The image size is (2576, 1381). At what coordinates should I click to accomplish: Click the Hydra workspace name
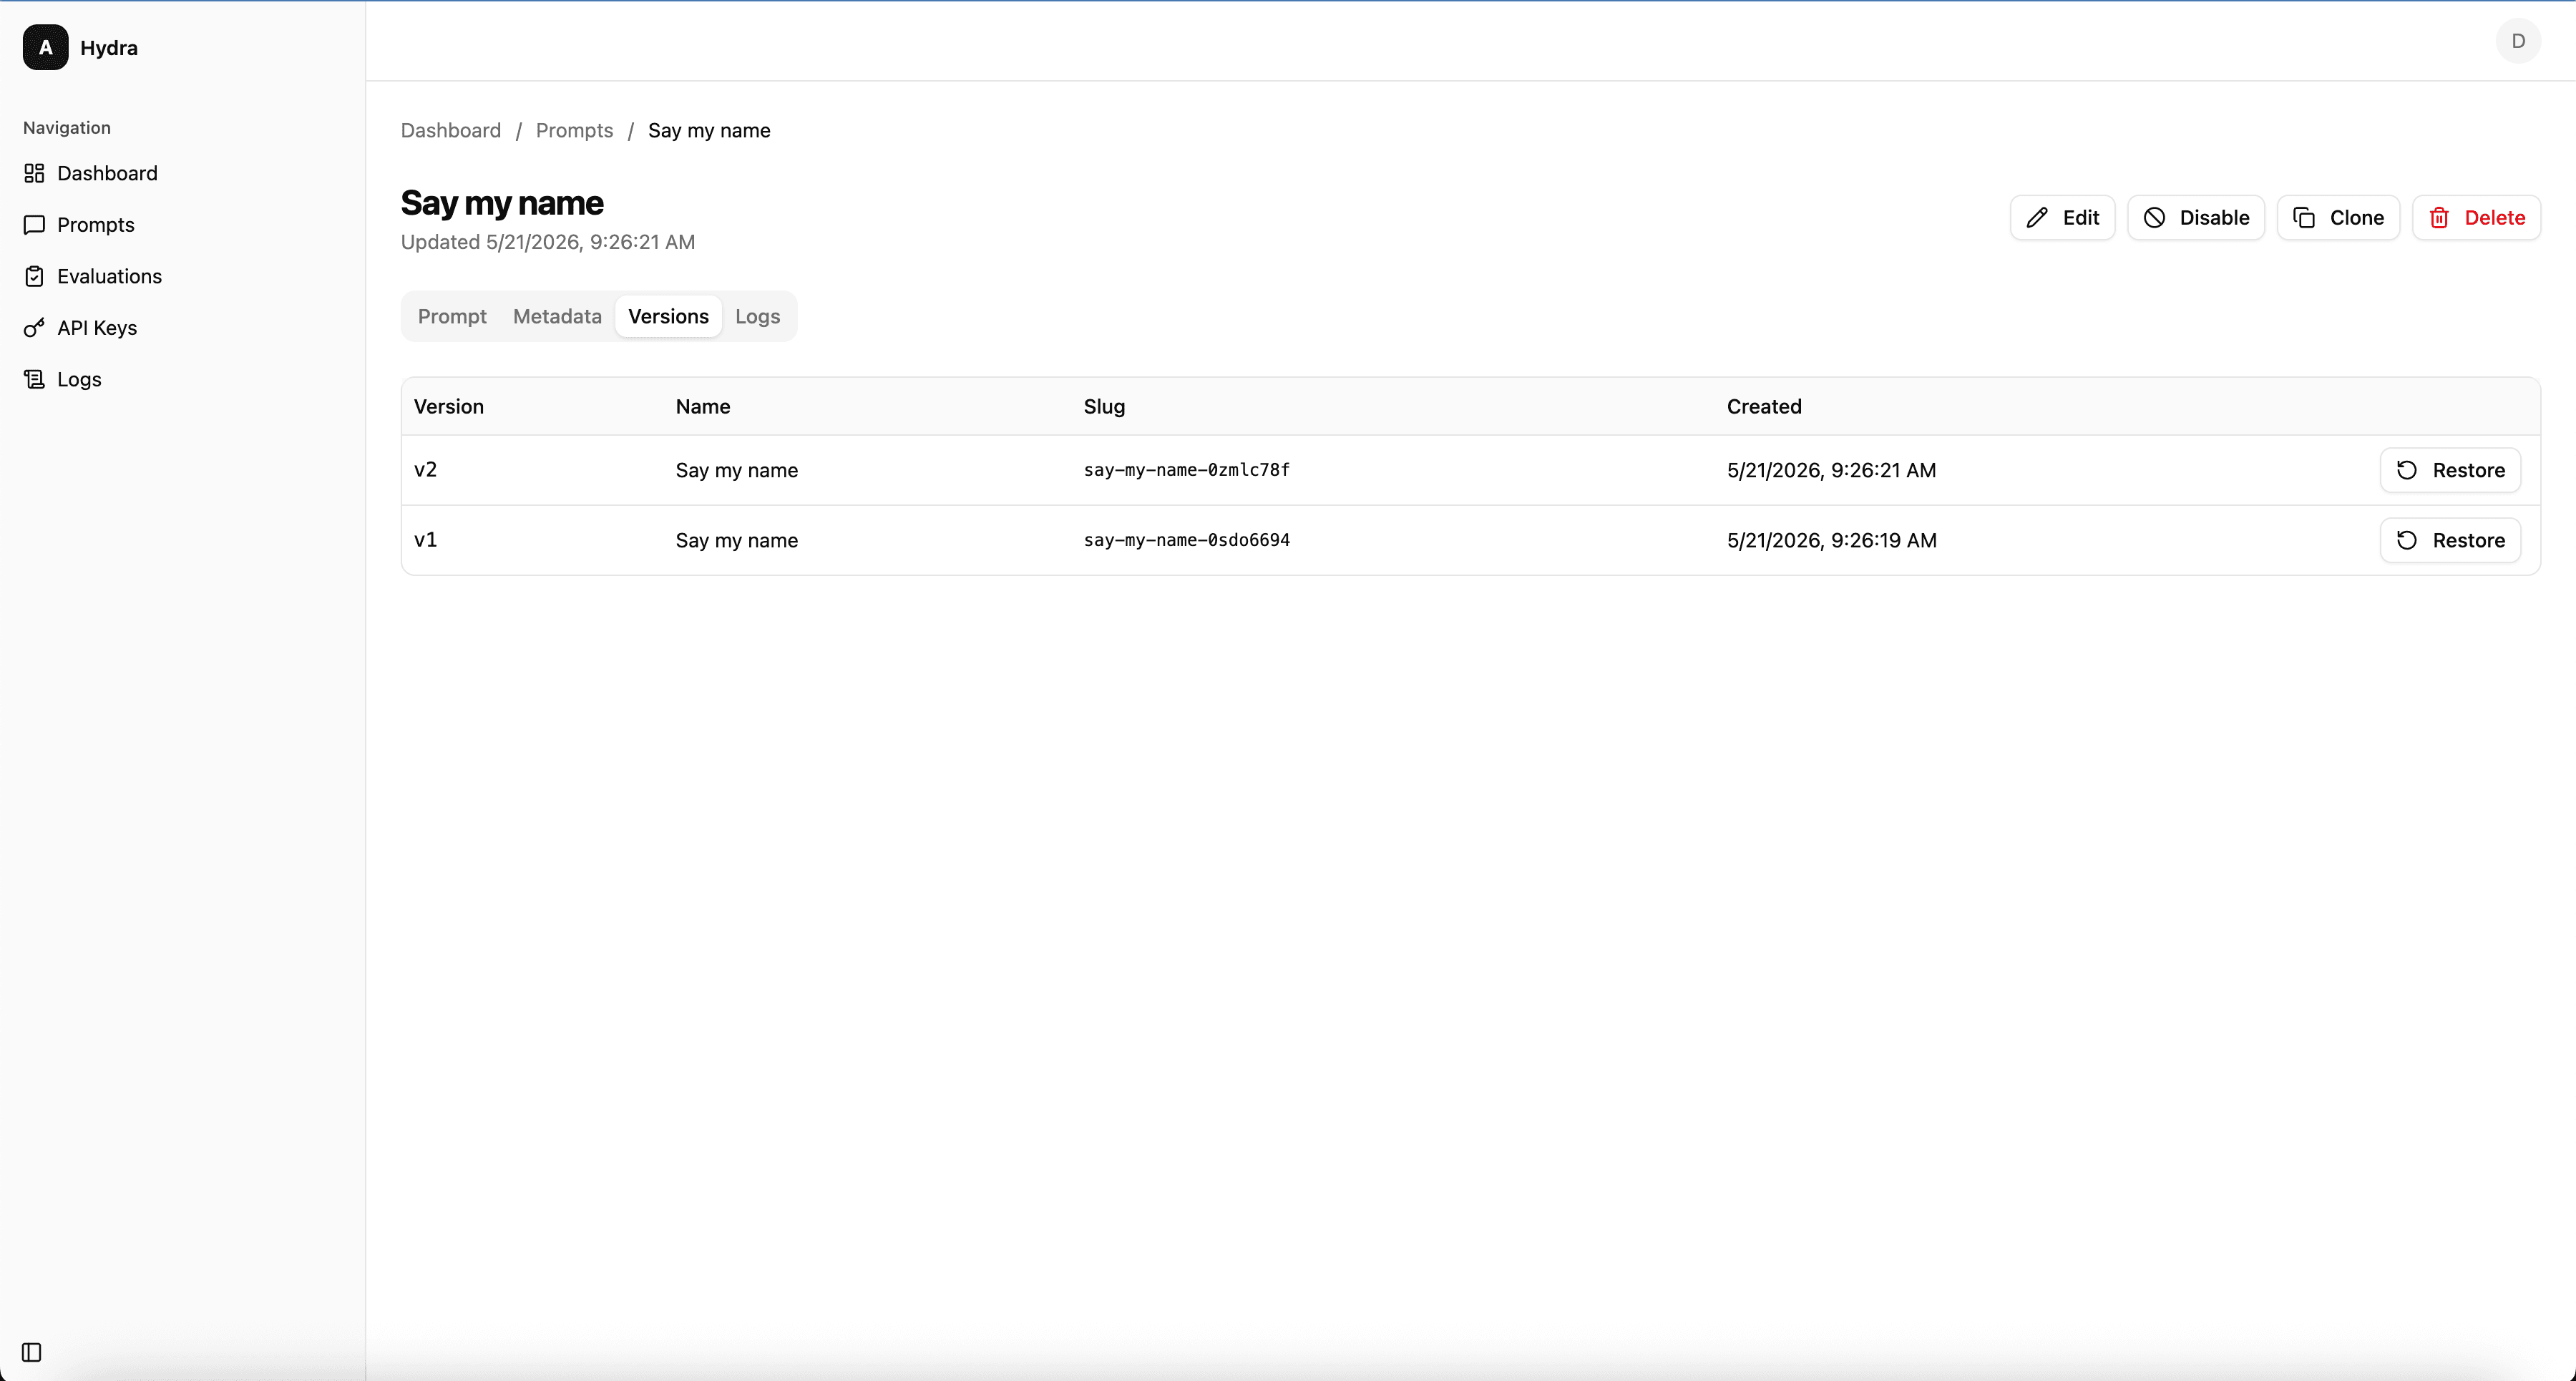click(x=109, y=48)
